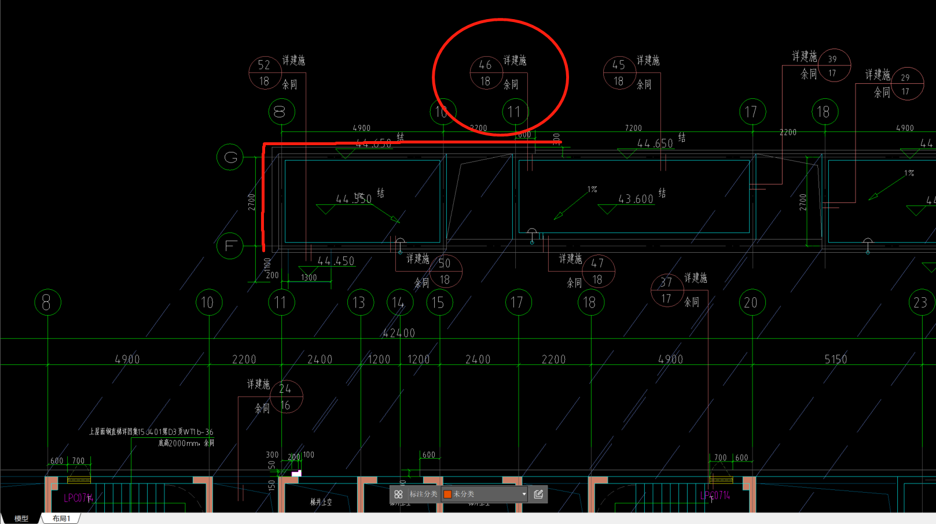The width and height of the screenshot is (936, 524).
Task: Open the 未分类 annotation category dropdown
Action: (484, 494)
